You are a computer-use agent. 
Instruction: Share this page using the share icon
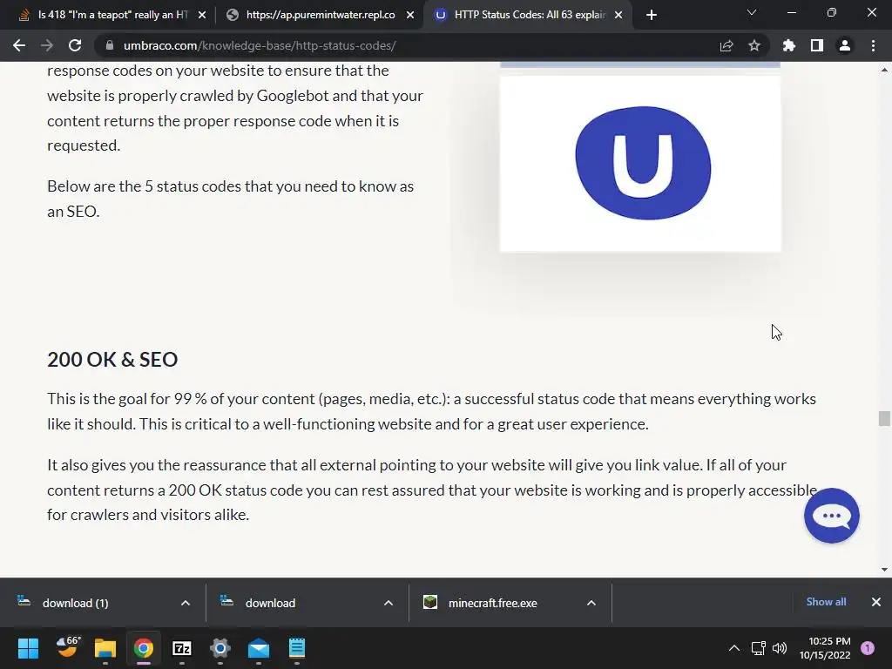pyautogui.click(x=726, y=45)
